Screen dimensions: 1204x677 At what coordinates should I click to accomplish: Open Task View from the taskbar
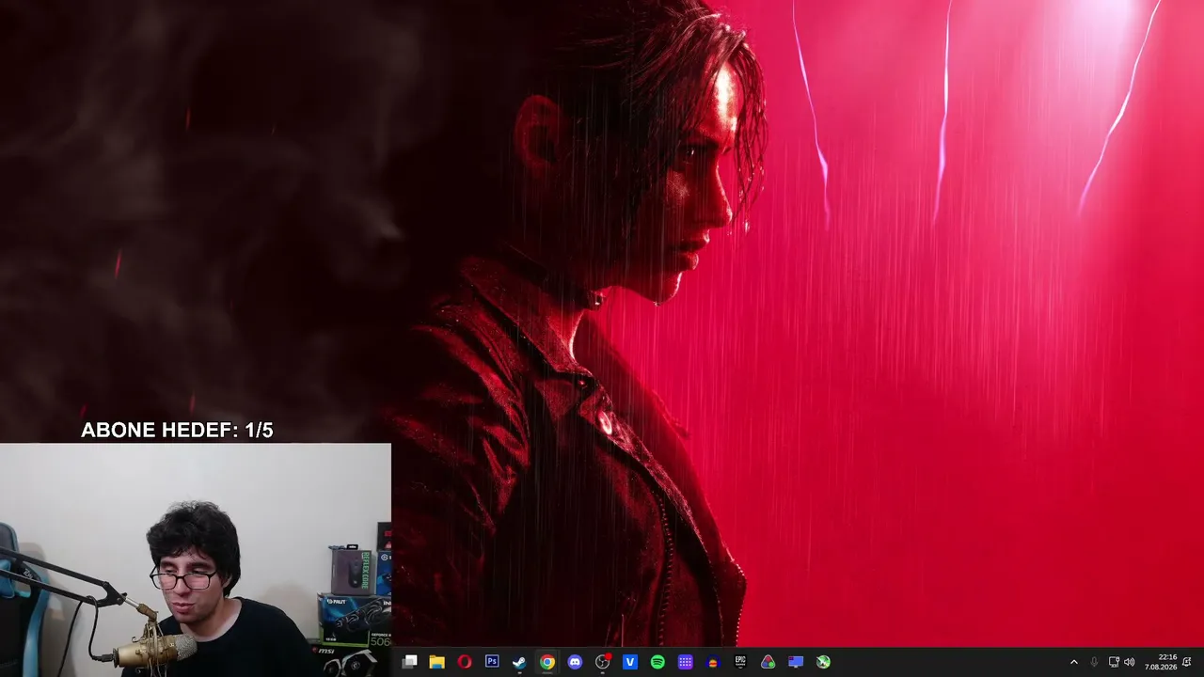pyautogui.click(x=409, y=662)
